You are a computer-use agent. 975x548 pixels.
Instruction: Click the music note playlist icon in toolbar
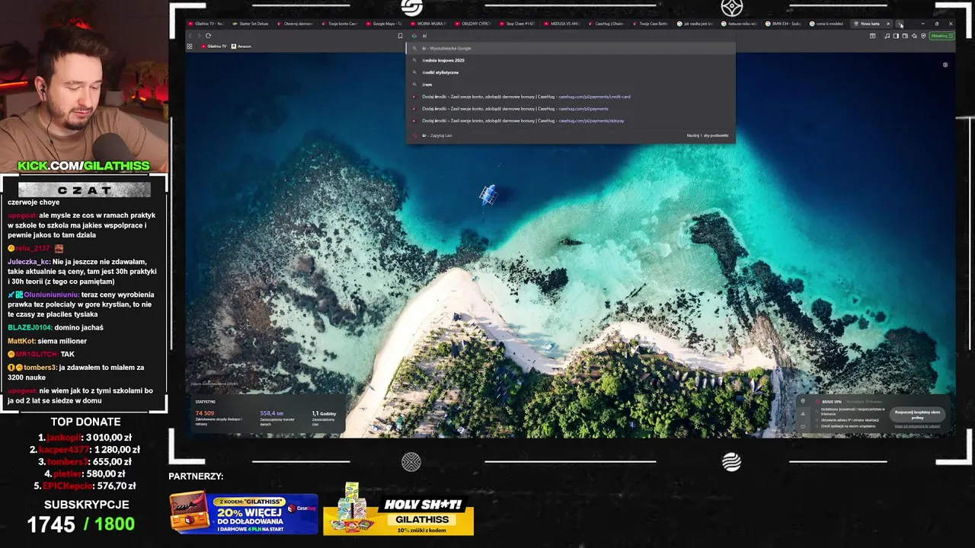click(x=887, y=36)
